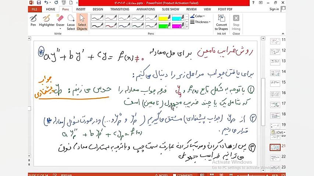The image size is (314, 176).
Task: Open the FOXIT PDF tab
Action: [225, 9]
